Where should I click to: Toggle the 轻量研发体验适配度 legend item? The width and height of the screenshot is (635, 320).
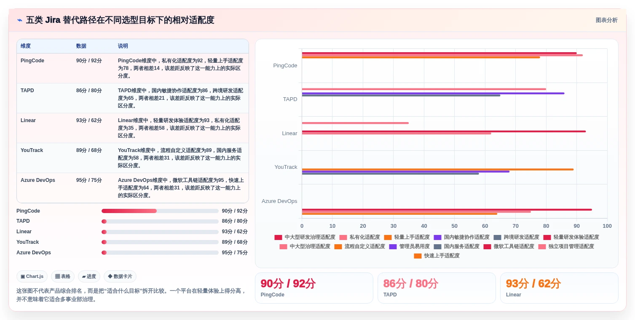tap(571, 237)
